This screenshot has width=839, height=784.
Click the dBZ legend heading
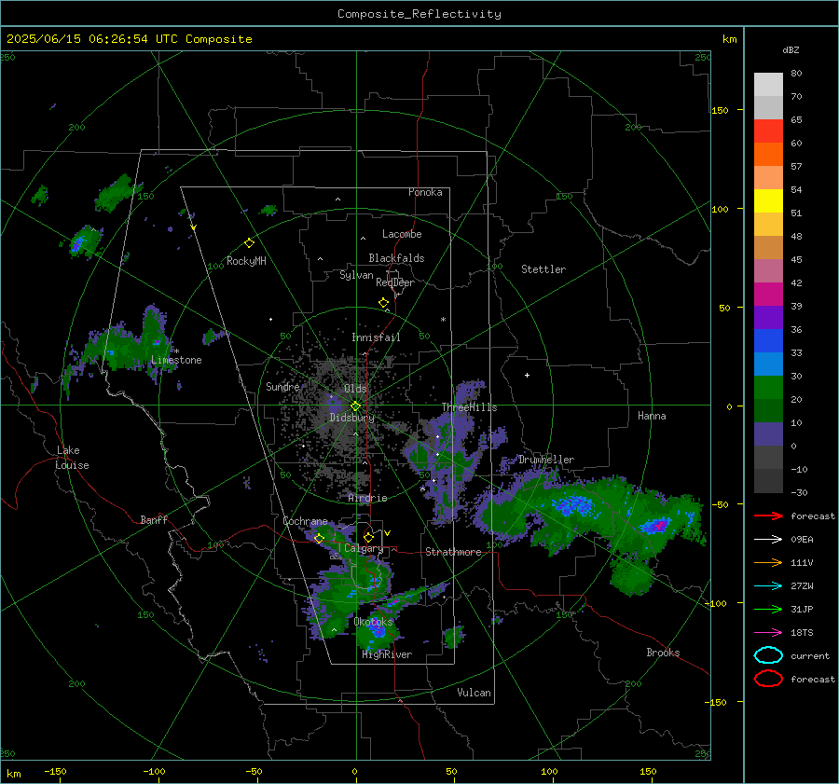pyautogui.click(x=791, y=50)
